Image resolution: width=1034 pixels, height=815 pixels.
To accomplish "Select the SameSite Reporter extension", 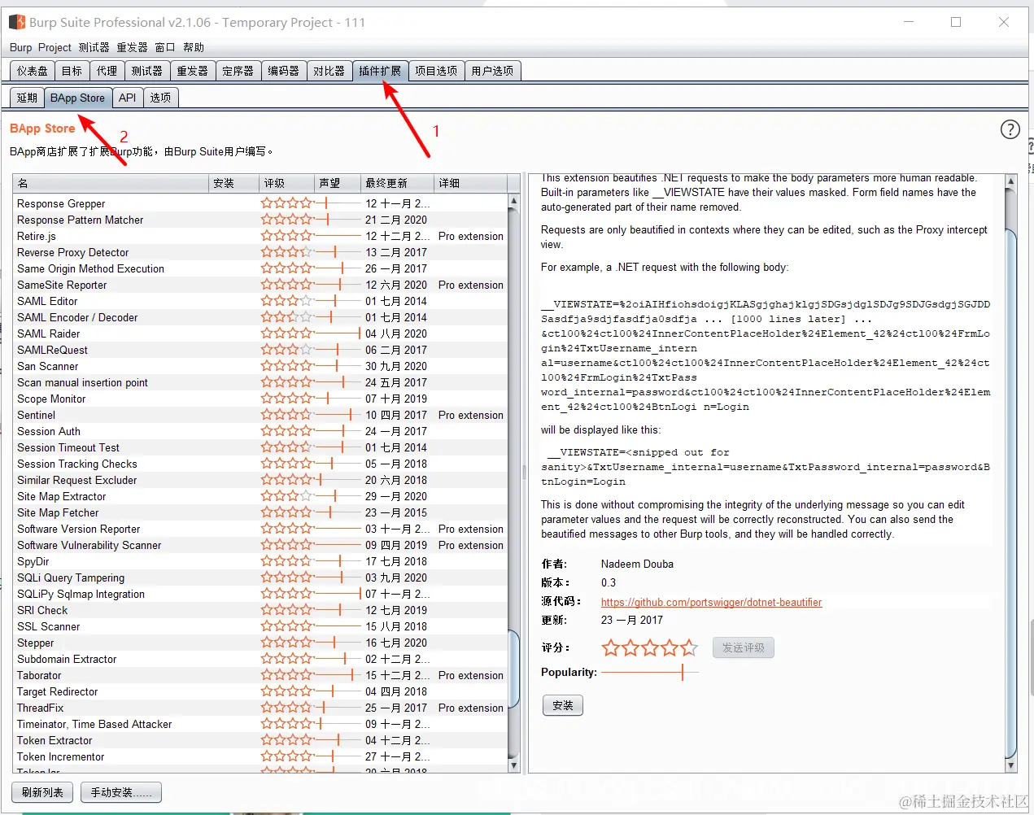I will point(260,285).
